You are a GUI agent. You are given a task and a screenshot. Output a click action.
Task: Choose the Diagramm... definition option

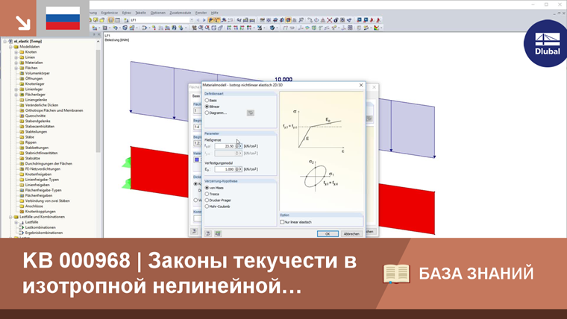(207, 113)
